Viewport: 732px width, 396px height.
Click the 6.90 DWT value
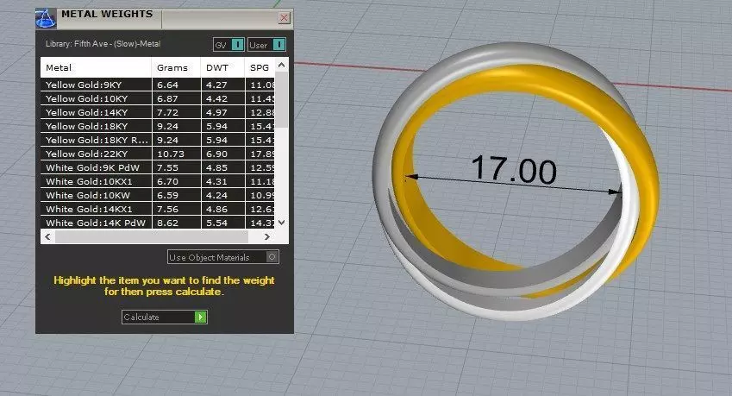216,154
